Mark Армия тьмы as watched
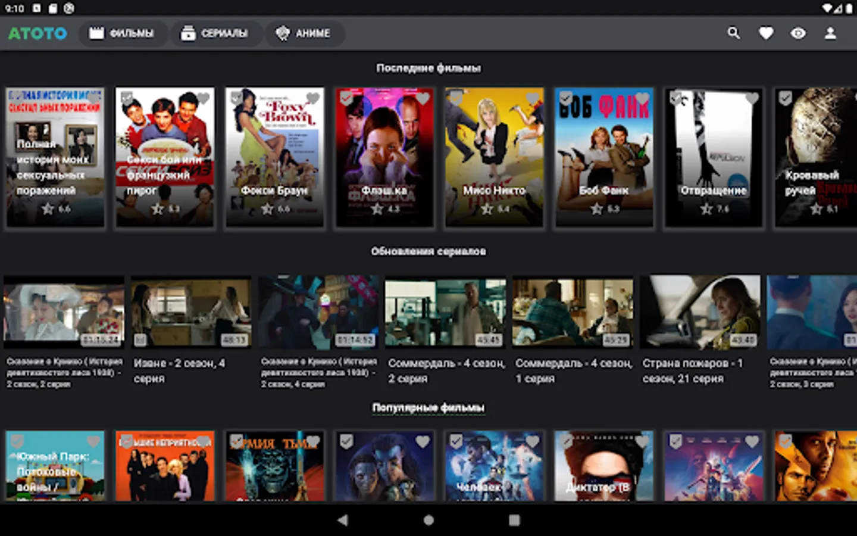 click(236, 441)
